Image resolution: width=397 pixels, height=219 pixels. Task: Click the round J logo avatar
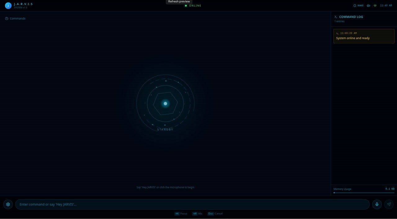point(8,6)
